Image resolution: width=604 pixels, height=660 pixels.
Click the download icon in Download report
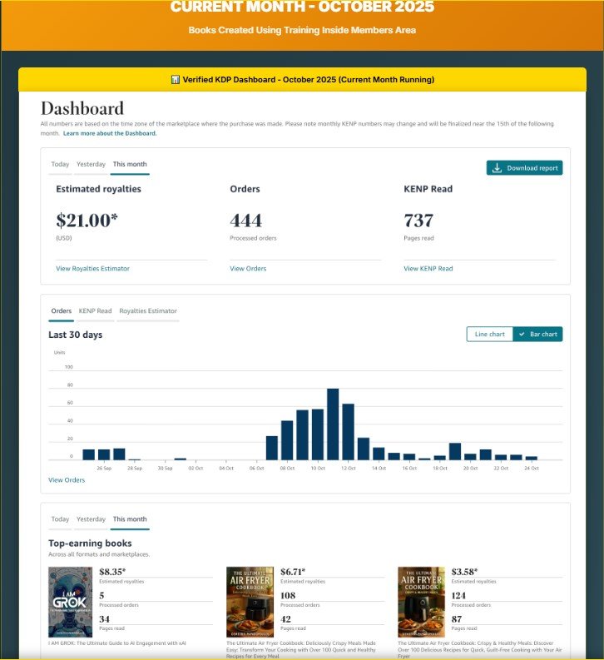click(x=497, y=168)
